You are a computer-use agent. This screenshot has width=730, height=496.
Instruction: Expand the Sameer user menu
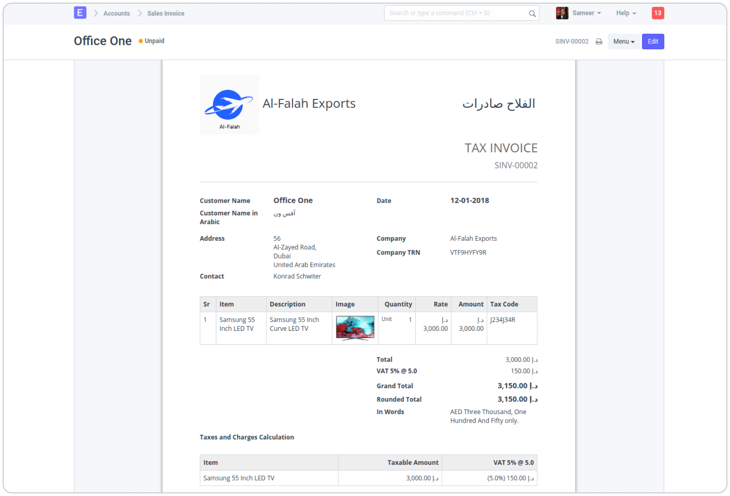586,13
